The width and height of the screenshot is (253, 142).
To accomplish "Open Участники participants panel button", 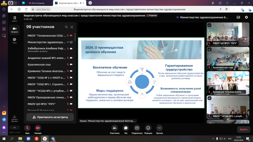I will pos(115,128).
